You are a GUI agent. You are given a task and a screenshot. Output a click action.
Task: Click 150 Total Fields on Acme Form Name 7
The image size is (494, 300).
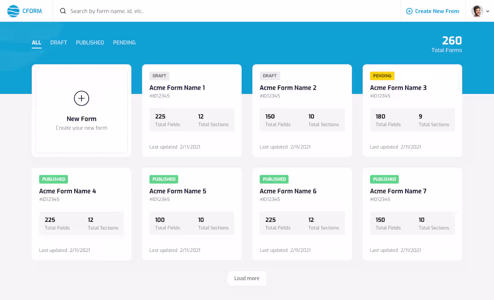point(388,223)
